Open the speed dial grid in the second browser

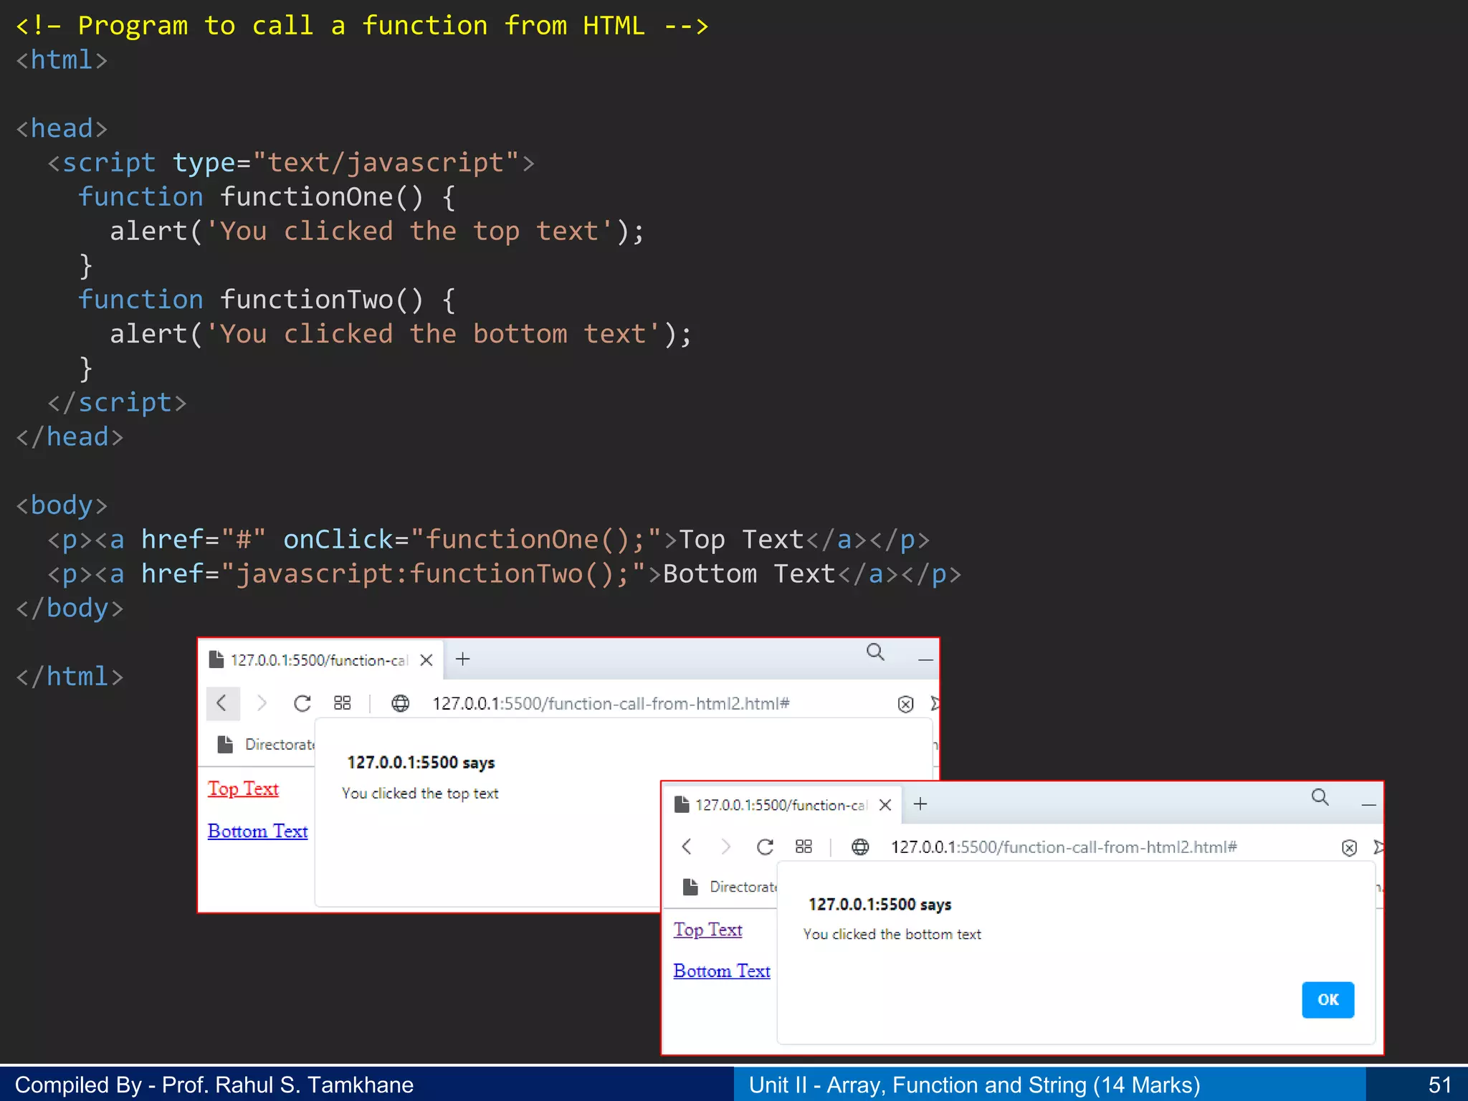[804, 847]
